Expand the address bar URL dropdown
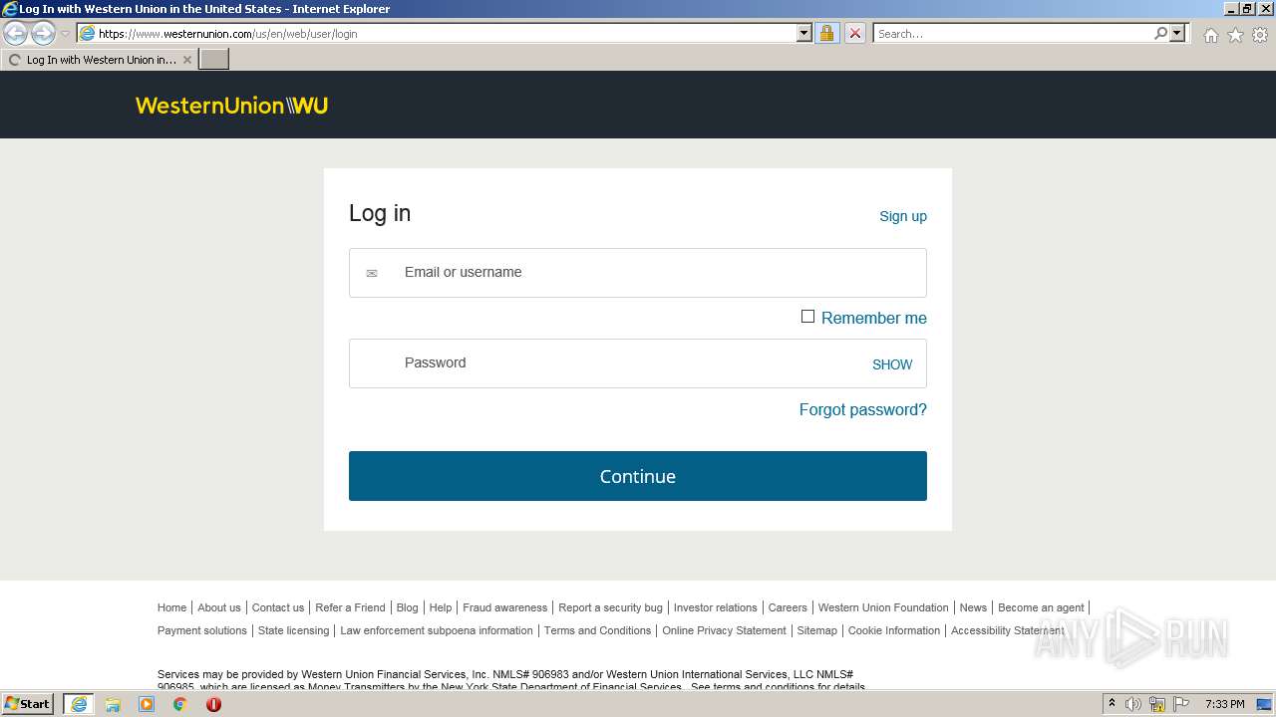Screen dimensions: 1276x717 coord(804,33)
